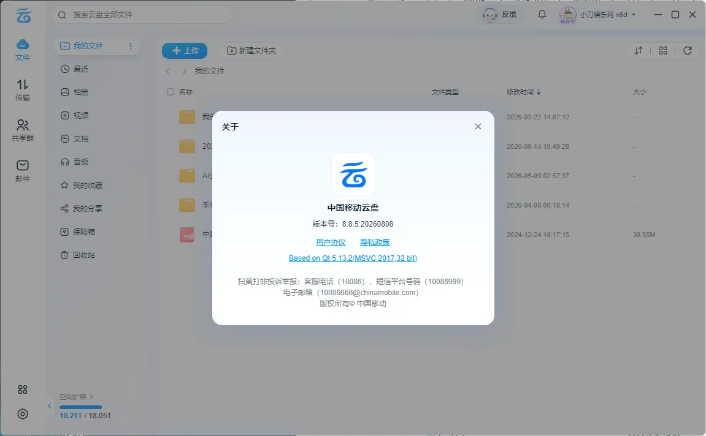706x436 pixels.
Task: Select 视频 in the navigation list
Action: (x=75, y=116)
